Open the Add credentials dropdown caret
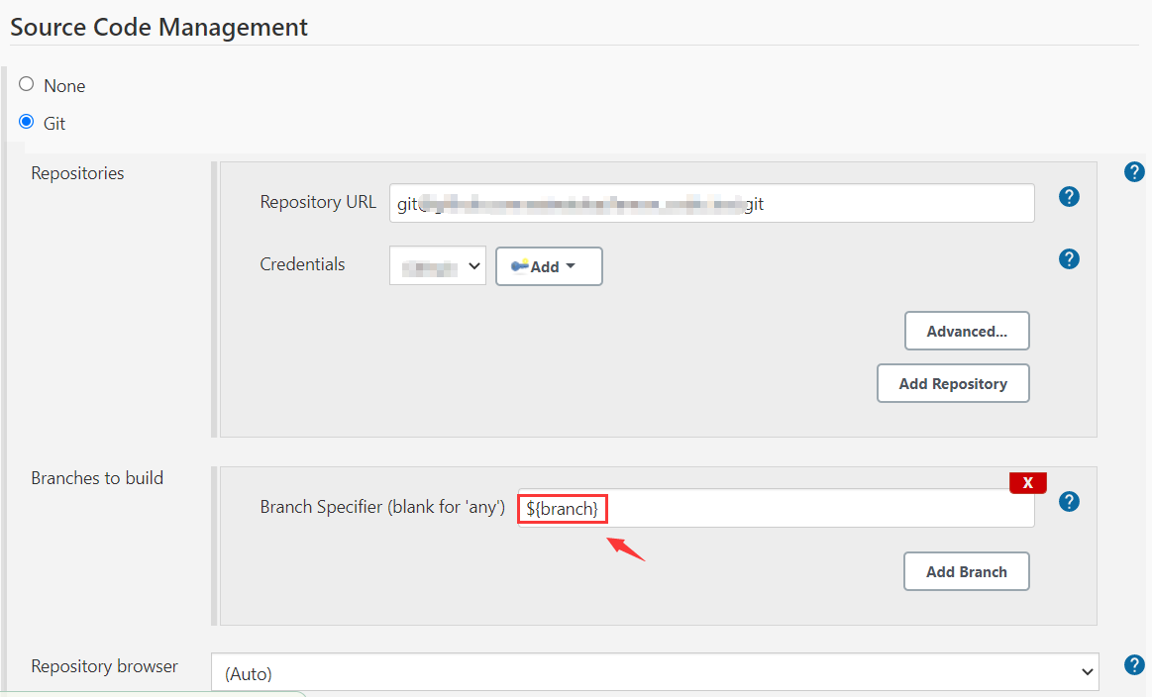 tap(571, 266)
